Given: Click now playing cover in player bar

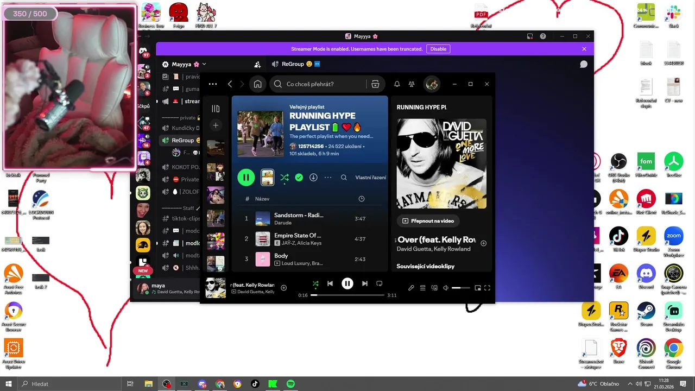Looking at the screenshot, I should (216, 288).
